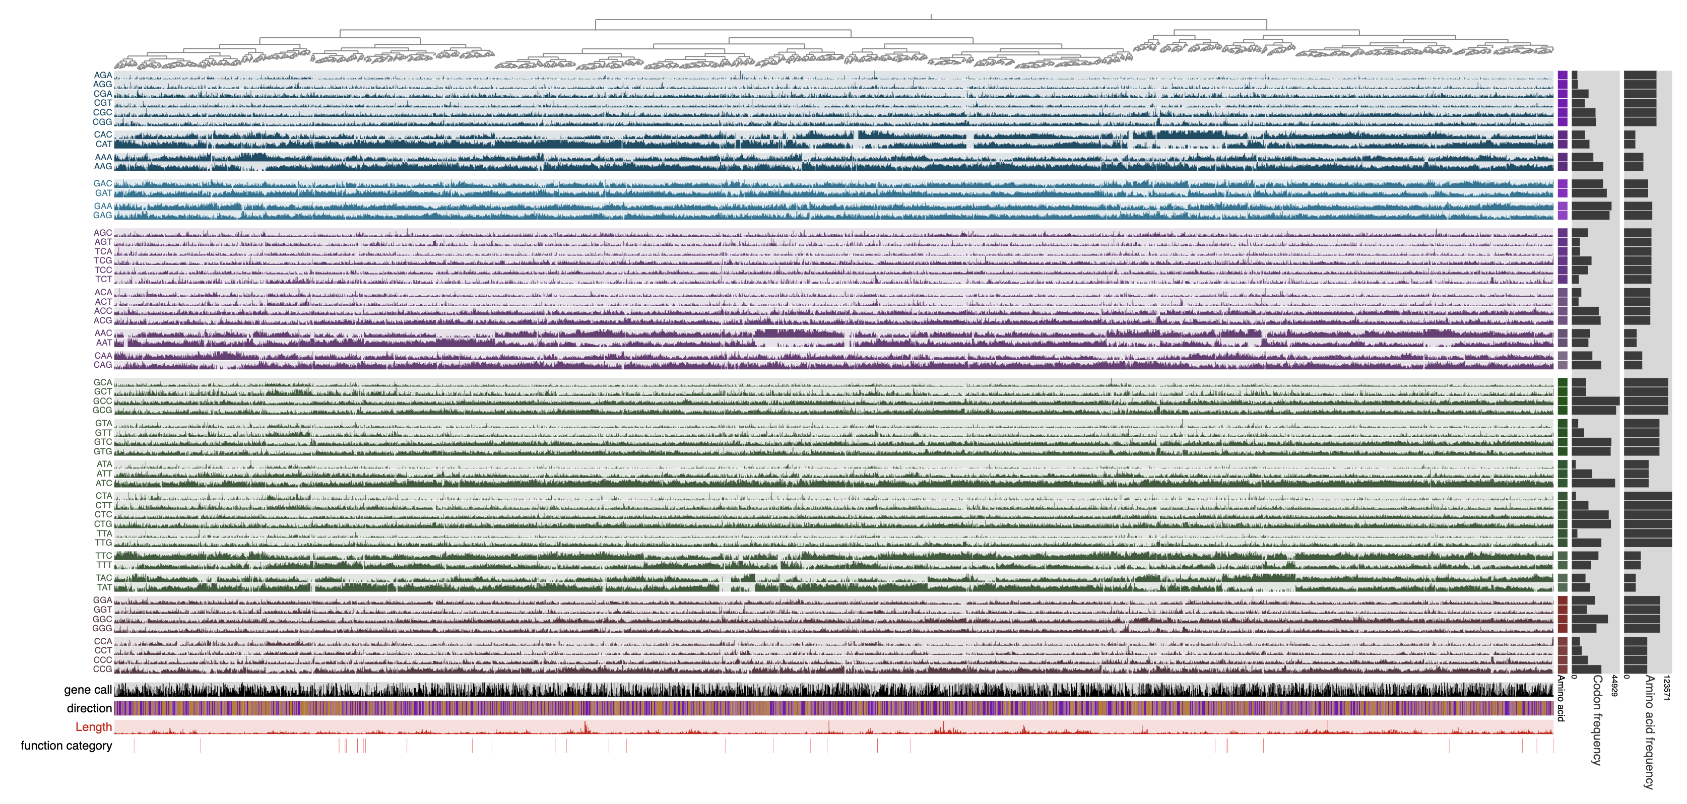Viewport: 1687px width, 804px height.
Task: Select the CAC codon row label
Action: click(x=103, y=135)
